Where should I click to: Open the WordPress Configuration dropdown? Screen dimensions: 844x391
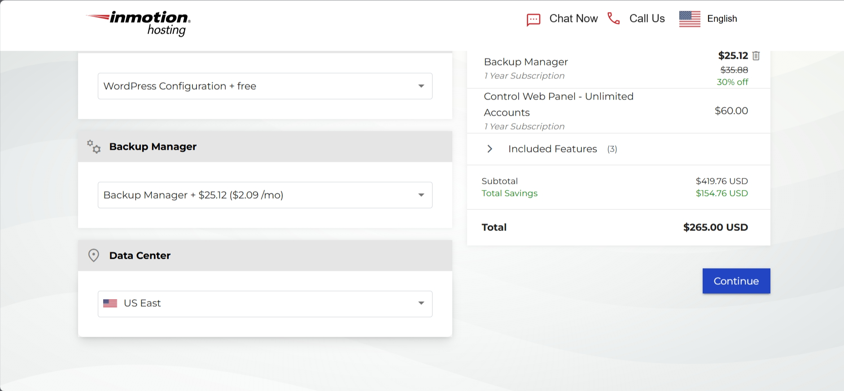click(x=265, y=86)
